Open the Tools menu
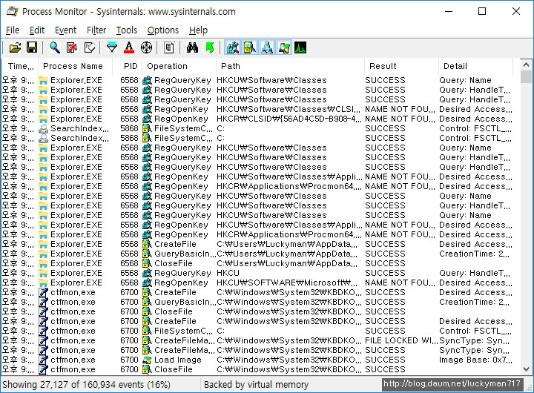 (127, 30)
